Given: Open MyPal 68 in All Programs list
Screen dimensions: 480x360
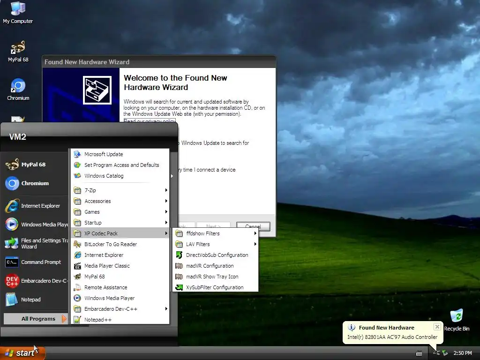Looking at the screenshot, I should (x=120, y=277).
